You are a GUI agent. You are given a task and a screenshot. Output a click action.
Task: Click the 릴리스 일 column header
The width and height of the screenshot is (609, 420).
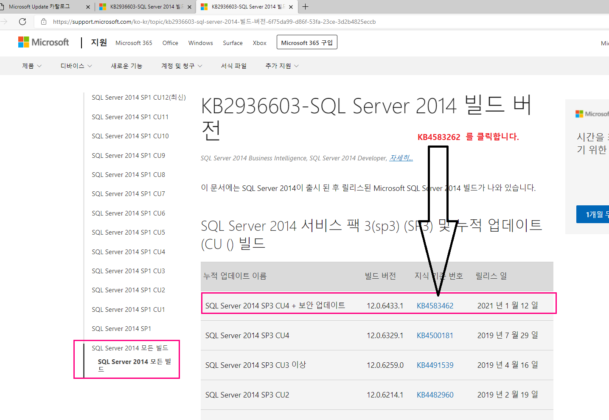point(491,276)
